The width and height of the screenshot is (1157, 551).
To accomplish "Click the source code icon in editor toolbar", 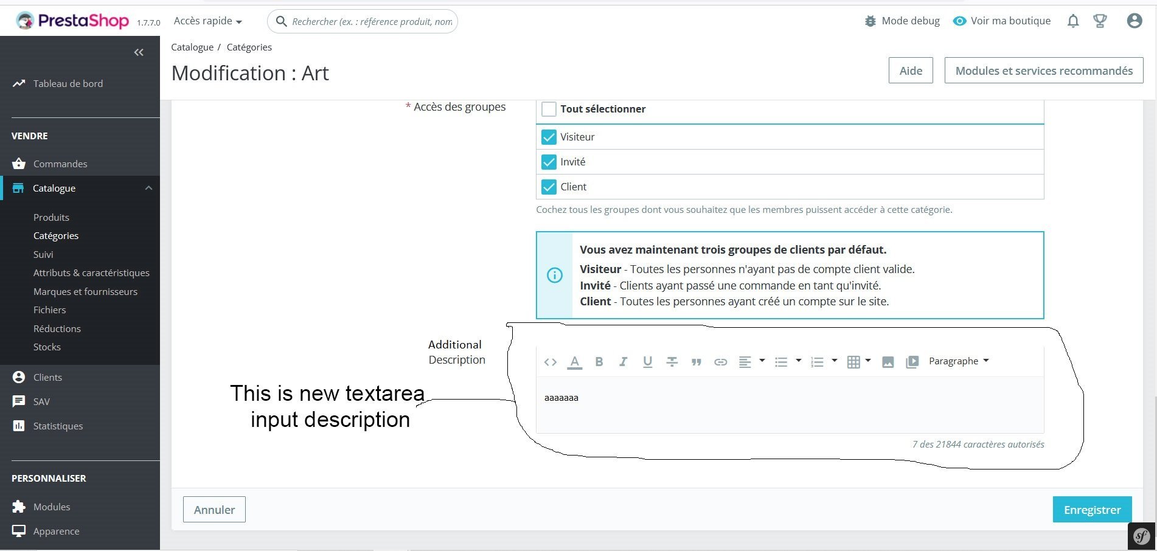I will 551,362.
